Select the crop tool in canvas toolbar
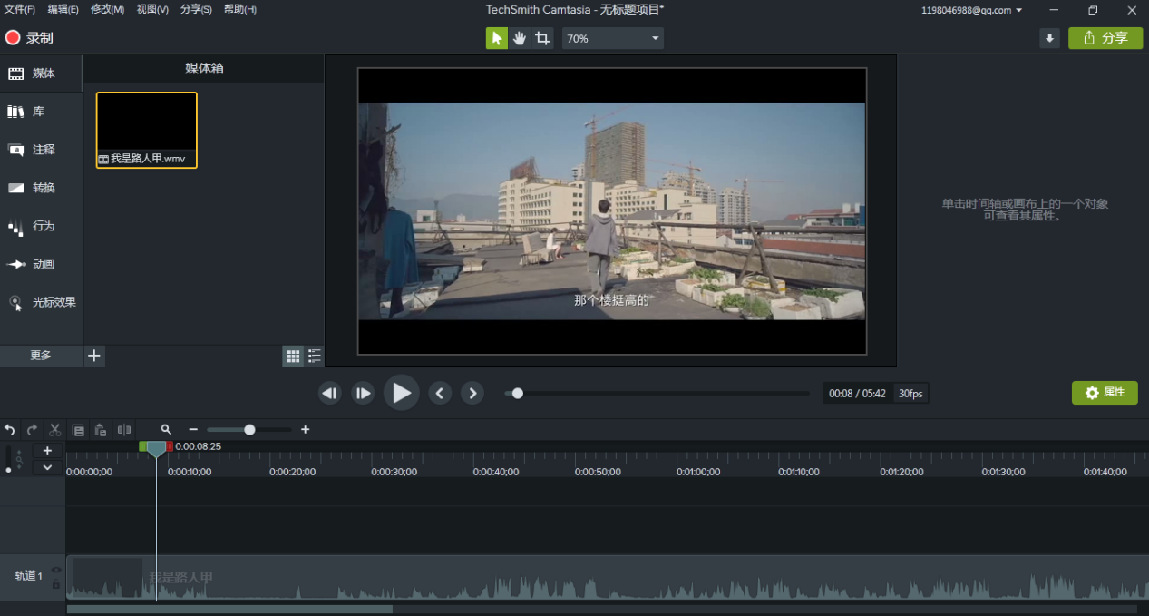 tap(542, 38)
